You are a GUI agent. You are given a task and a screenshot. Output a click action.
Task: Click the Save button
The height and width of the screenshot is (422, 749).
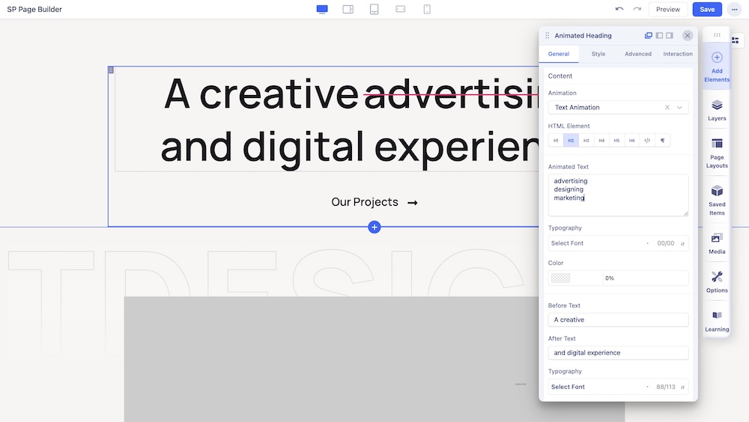(x=707, y=9)
